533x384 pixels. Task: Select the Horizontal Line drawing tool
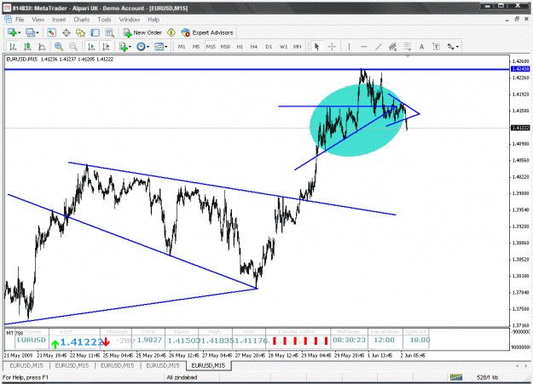click(363, 47)
